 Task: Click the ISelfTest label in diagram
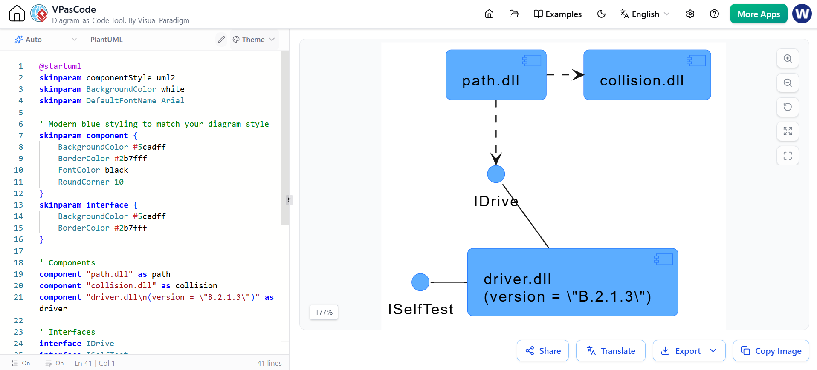pos(420,309)
